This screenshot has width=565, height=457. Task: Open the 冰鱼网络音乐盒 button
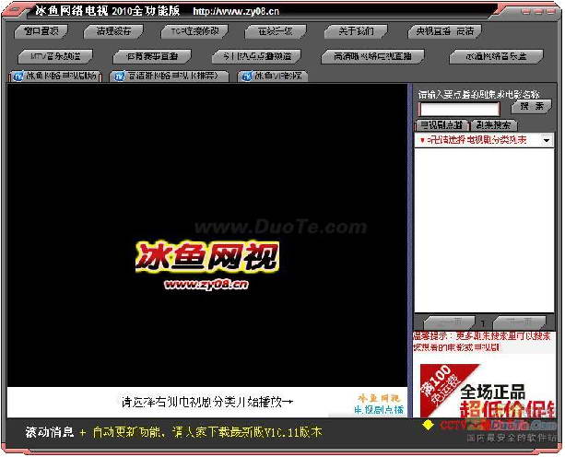(496, 56)
